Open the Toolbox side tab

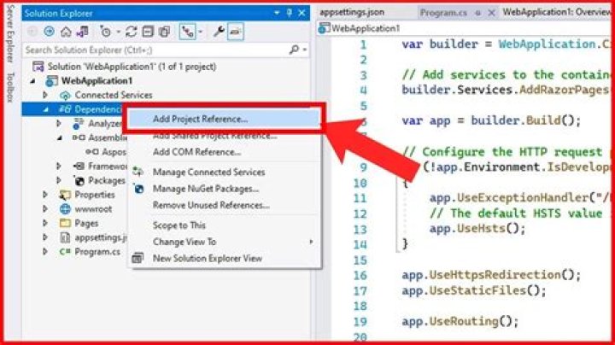(10, 86)
